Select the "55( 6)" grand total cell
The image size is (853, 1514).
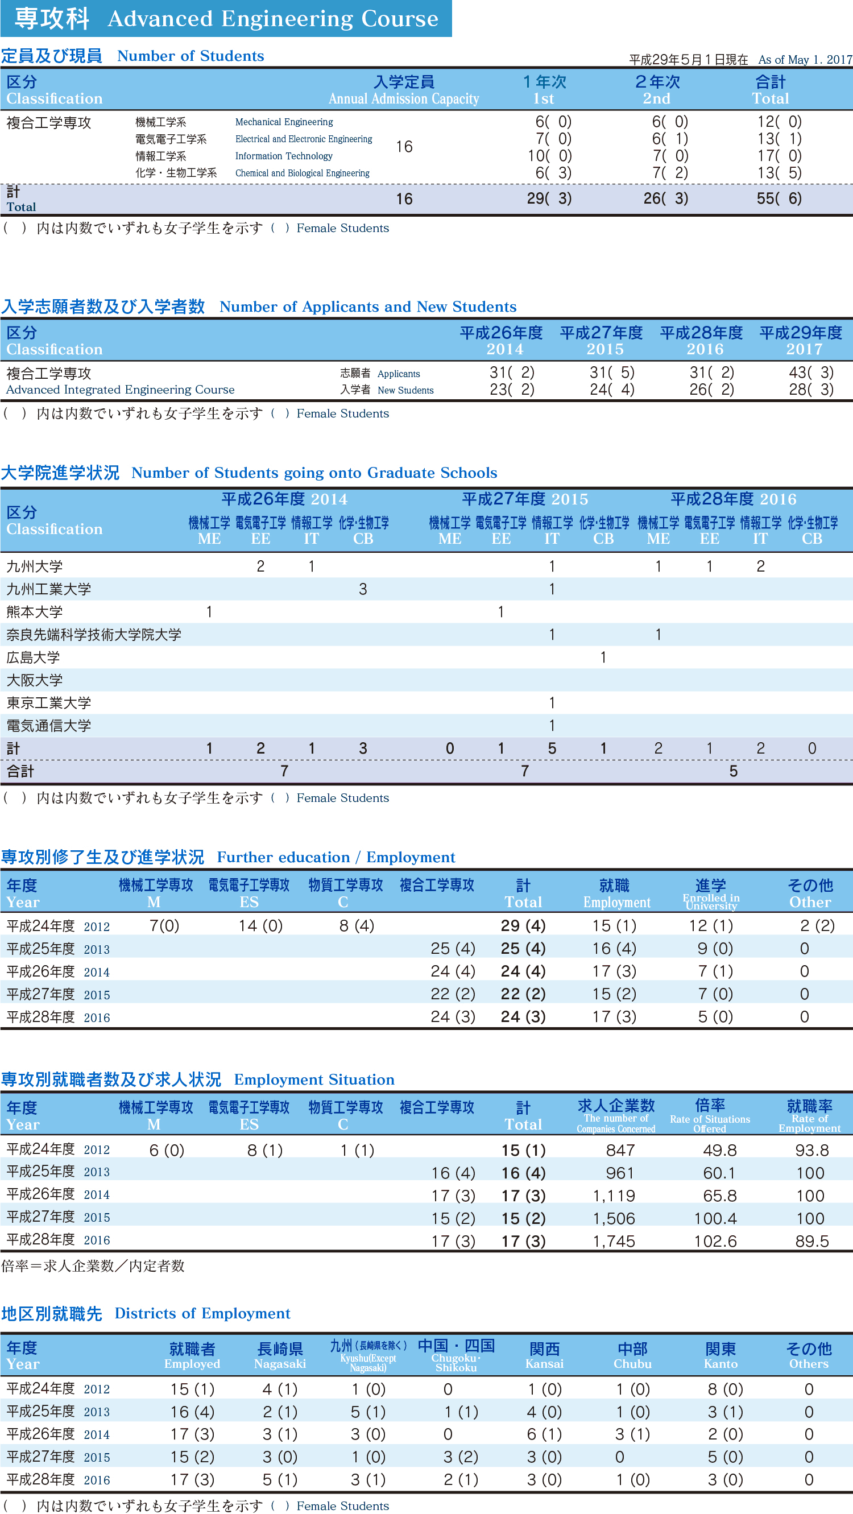(780, 198)
